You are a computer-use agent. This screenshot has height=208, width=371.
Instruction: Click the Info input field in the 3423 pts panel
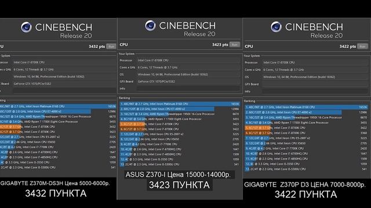pos(188,88)
